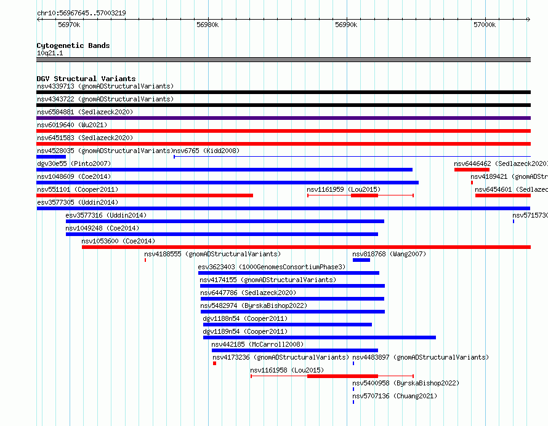Select the nsv1161958 Lou2015 label
548x426 pixels.
click(287, 370)
